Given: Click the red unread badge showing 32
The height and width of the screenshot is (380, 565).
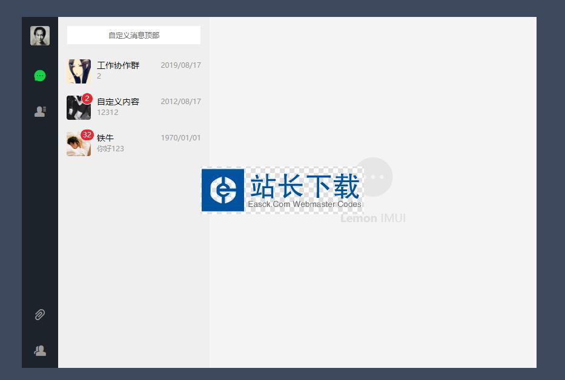Looking at the screenshot, I should (87, 135).
